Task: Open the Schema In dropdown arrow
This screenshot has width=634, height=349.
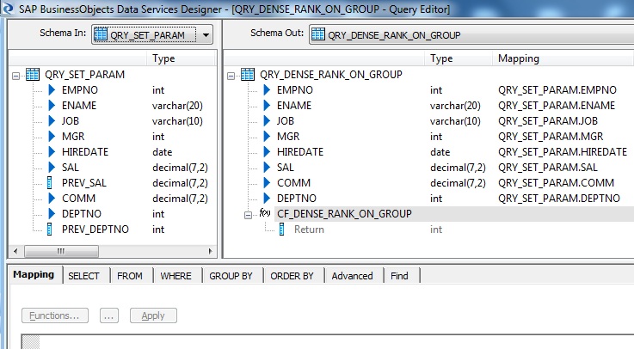Action: [206, 34]
